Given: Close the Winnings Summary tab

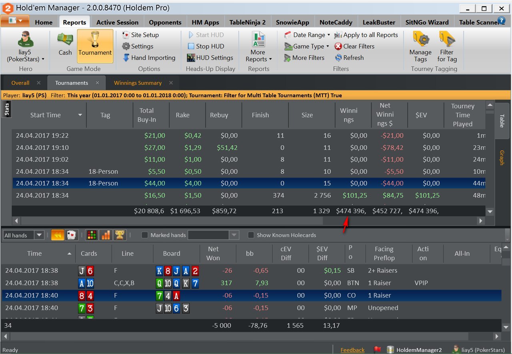Looking at the screenshot, I should click(x=171, y=83).
